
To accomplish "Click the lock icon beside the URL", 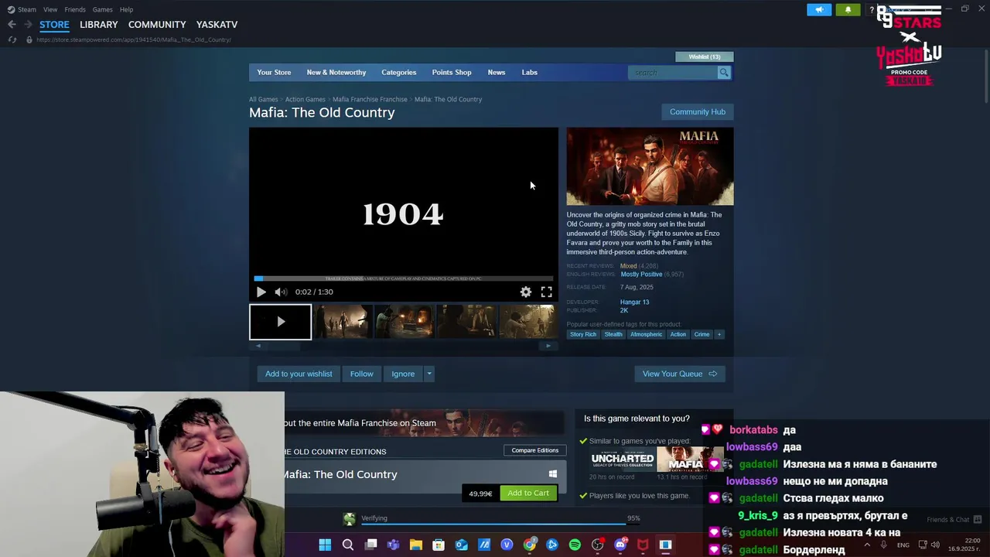I will coord(29,39).
